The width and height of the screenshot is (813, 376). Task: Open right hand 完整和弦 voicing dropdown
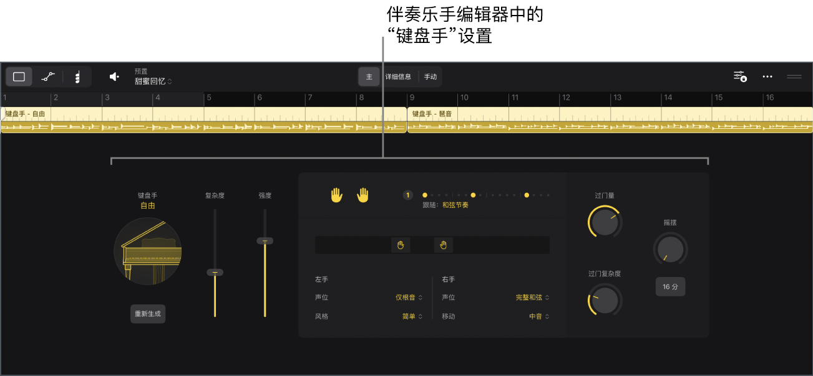(532, 298)
